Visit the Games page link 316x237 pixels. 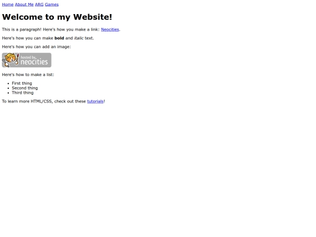coord(51,5)
